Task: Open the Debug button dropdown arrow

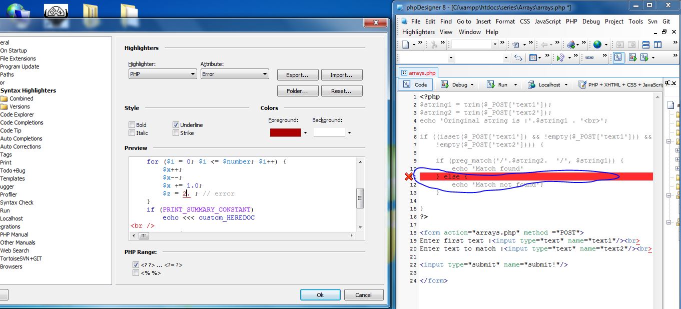Action: pyautogui.click(x=472, y=85)
